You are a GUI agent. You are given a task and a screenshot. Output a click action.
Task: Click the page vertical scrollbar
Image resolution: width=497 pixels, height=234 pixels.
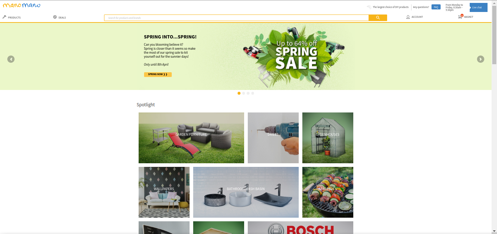coord(494,117)
